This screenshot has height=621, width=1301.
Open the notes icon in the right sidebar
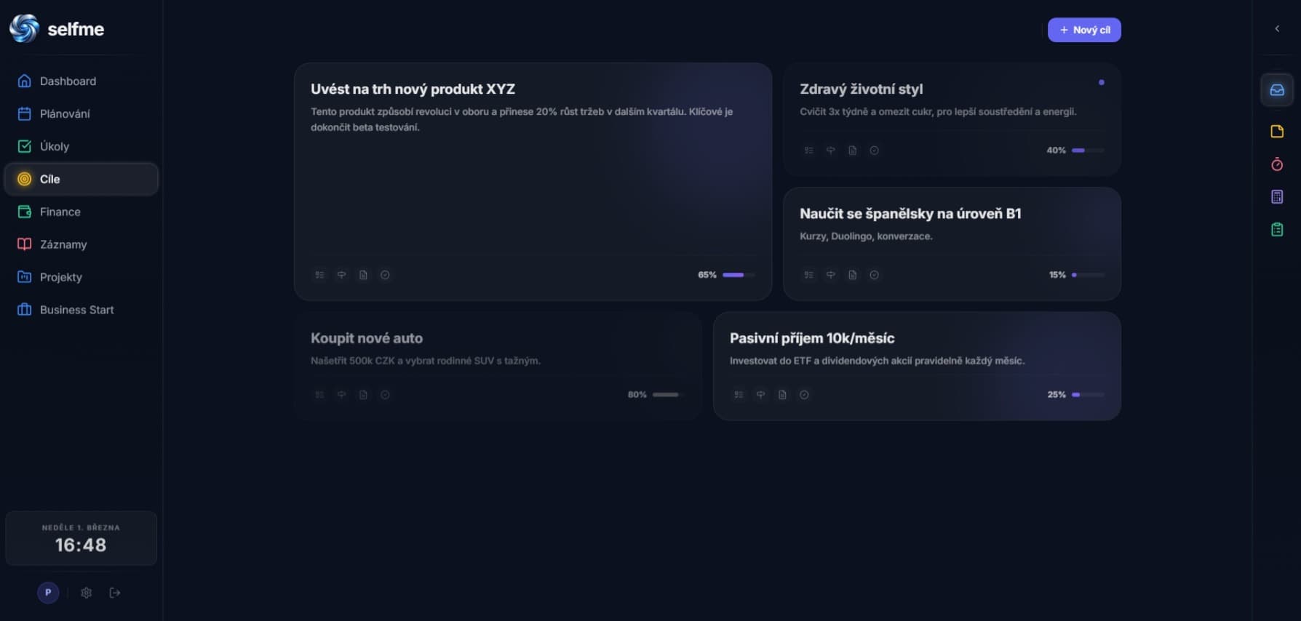tap(1277, 131)
